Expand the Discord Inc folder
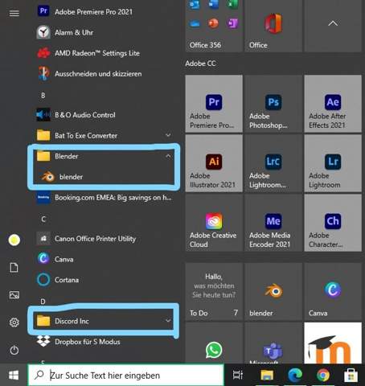Viewport: 365px width, 386px height. pyautogui.click(x=105, y=321)
